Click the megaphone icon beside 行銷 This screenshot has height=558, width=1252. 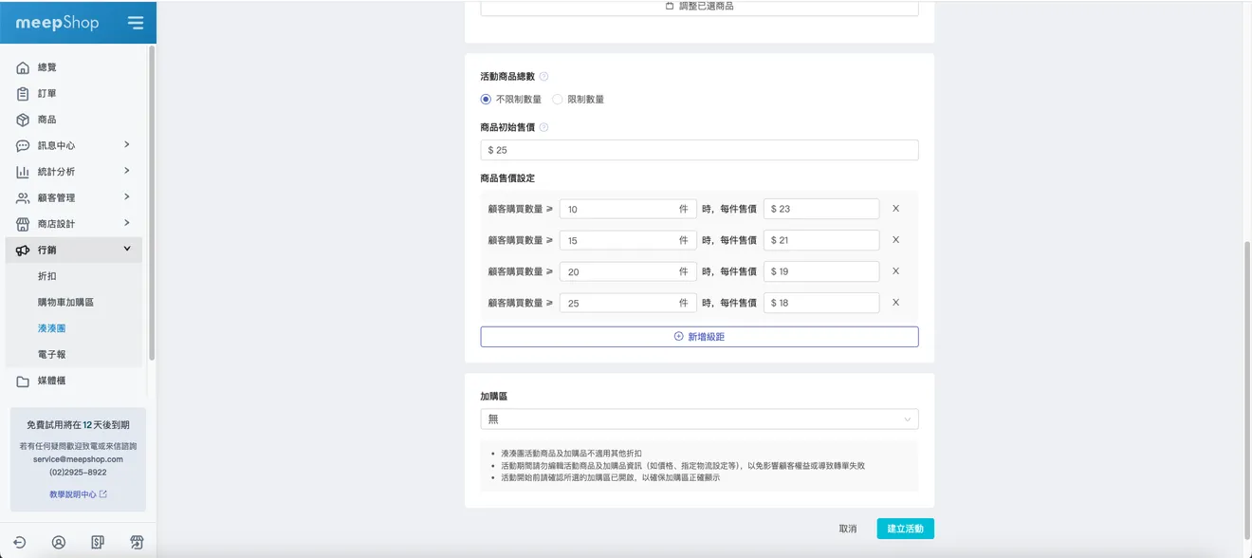(23, 250)
